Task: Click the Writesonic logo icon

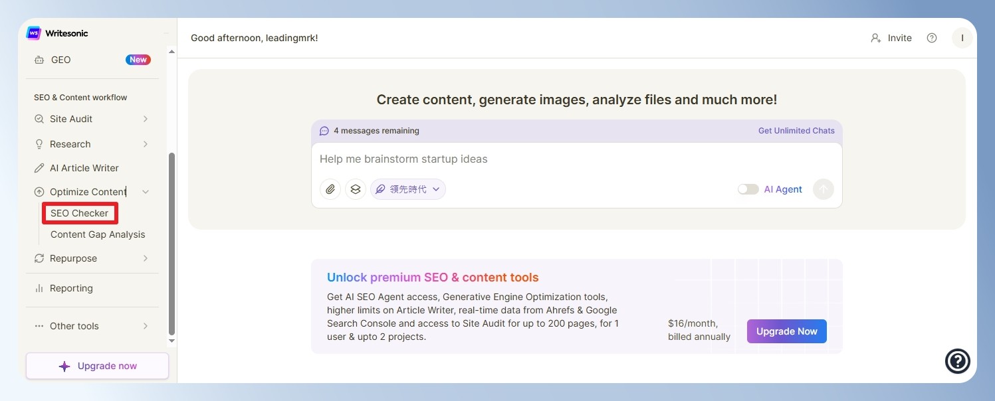Action: 33,33
